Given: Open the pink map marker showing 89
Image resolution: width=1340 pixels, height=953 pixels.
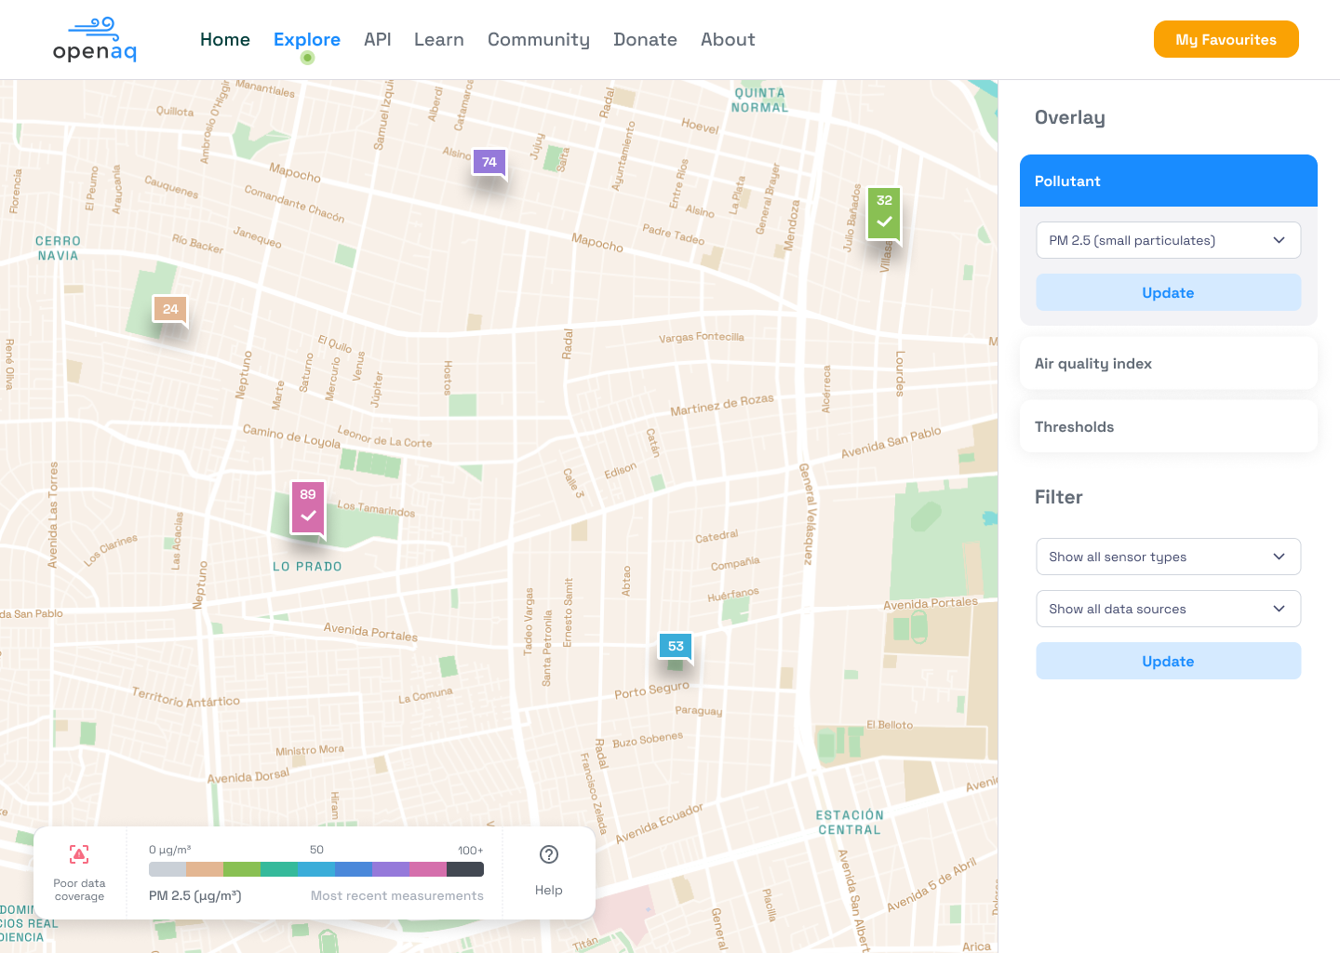Looking at the screenshot, I should [308, 506].
